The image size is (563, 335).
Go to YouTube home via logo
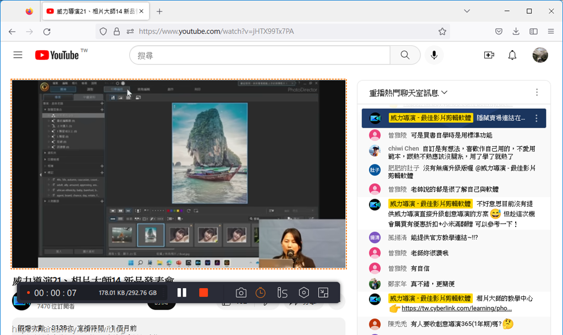[57, 55]
